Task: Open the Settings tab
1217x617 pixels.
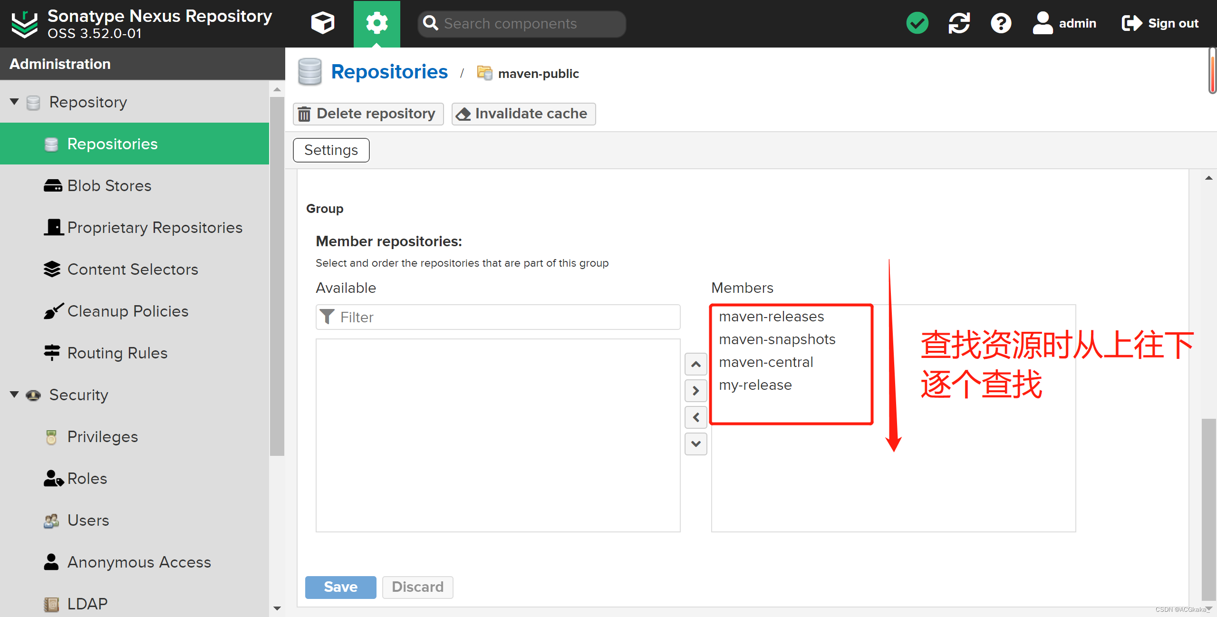Action: [x=331, y=150]
